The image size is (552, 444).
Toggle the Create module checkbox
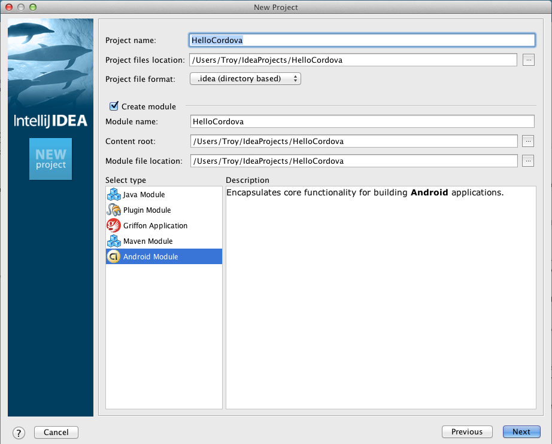coord(114,106)
